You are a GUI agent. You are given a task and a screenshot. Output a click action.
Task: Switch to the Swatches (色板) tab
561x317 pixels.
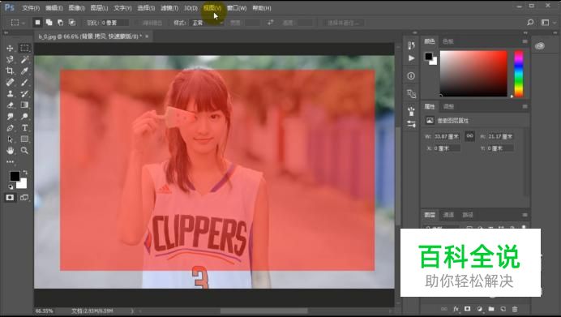[x=448, y=41]
